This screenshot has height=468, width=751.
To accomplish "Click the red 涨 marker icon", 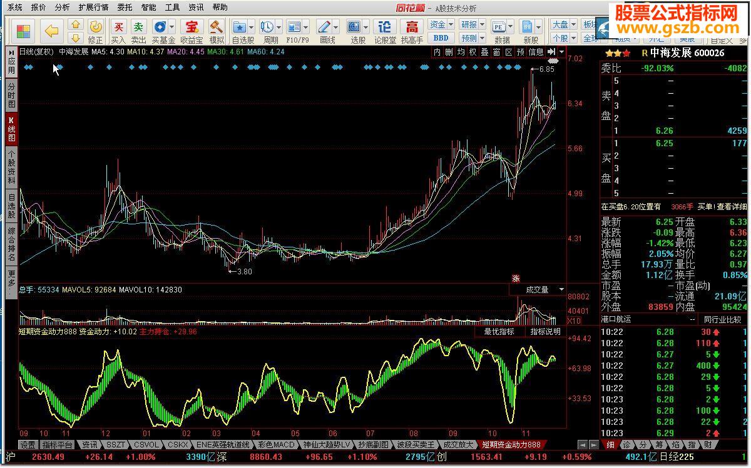I will [516, 279].
